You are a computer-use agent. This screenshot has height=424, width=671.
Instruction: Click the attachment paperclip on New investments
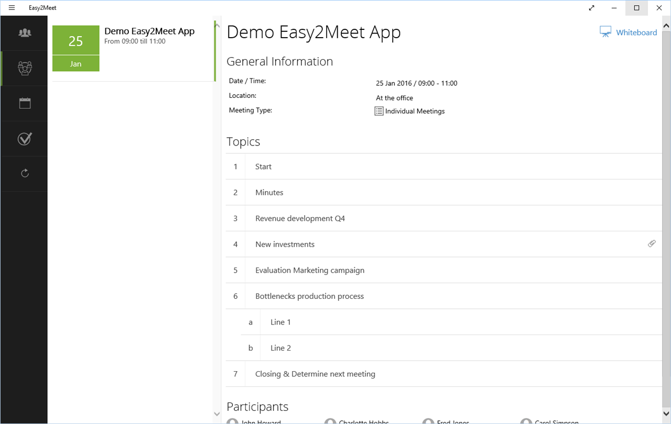tap(652, 243)
